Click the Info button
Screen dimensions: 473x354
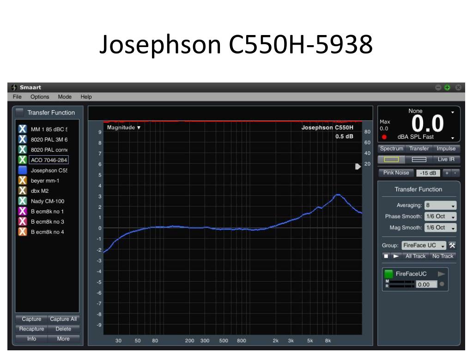[31, 339]
